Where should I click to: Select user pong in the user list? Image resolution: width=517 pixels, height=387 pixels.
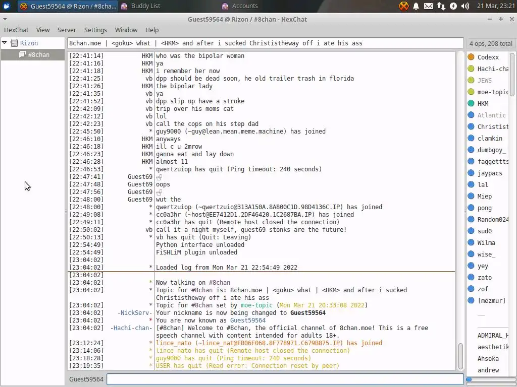pyautogui.click(x=484, y=208)
